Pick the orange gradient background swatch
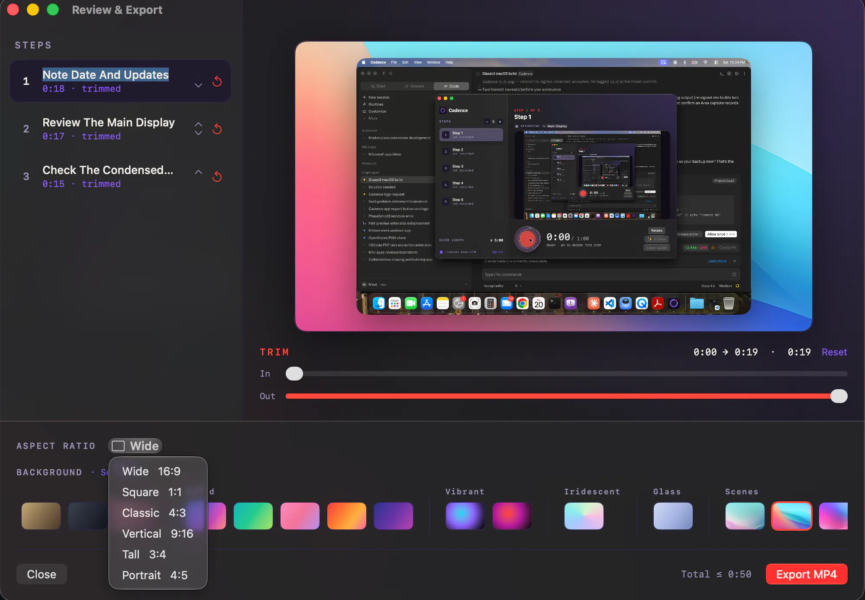This screenshot has height=600, width=865. [347, 516]
